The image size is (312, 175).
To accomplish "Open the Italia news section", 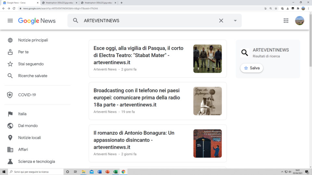I will tap(22, 114).
